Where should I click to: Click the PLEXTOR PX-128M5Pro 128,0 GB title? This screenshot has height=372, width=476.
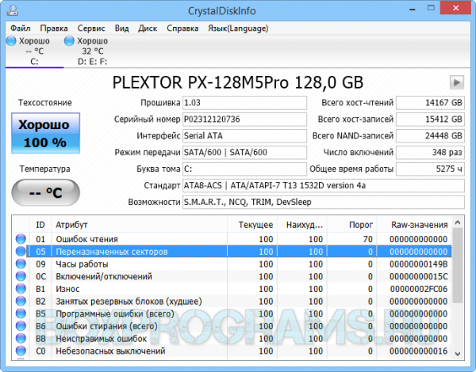(x=238, y=82)
